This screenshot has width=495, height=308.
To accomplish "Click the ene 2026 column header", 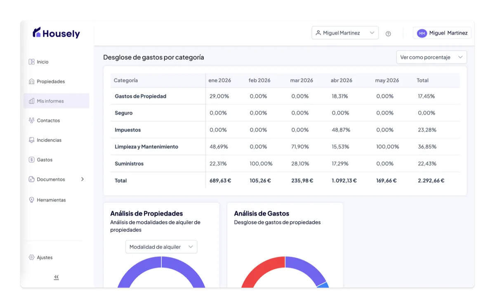I will (219, 81).
